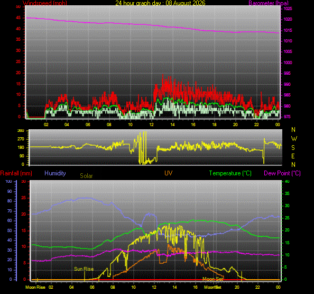The width and height of the screenshot is (314, 294).
Task: Click the 995 barometer scale value
Action: pyautogui.click(x=287, y=73)
